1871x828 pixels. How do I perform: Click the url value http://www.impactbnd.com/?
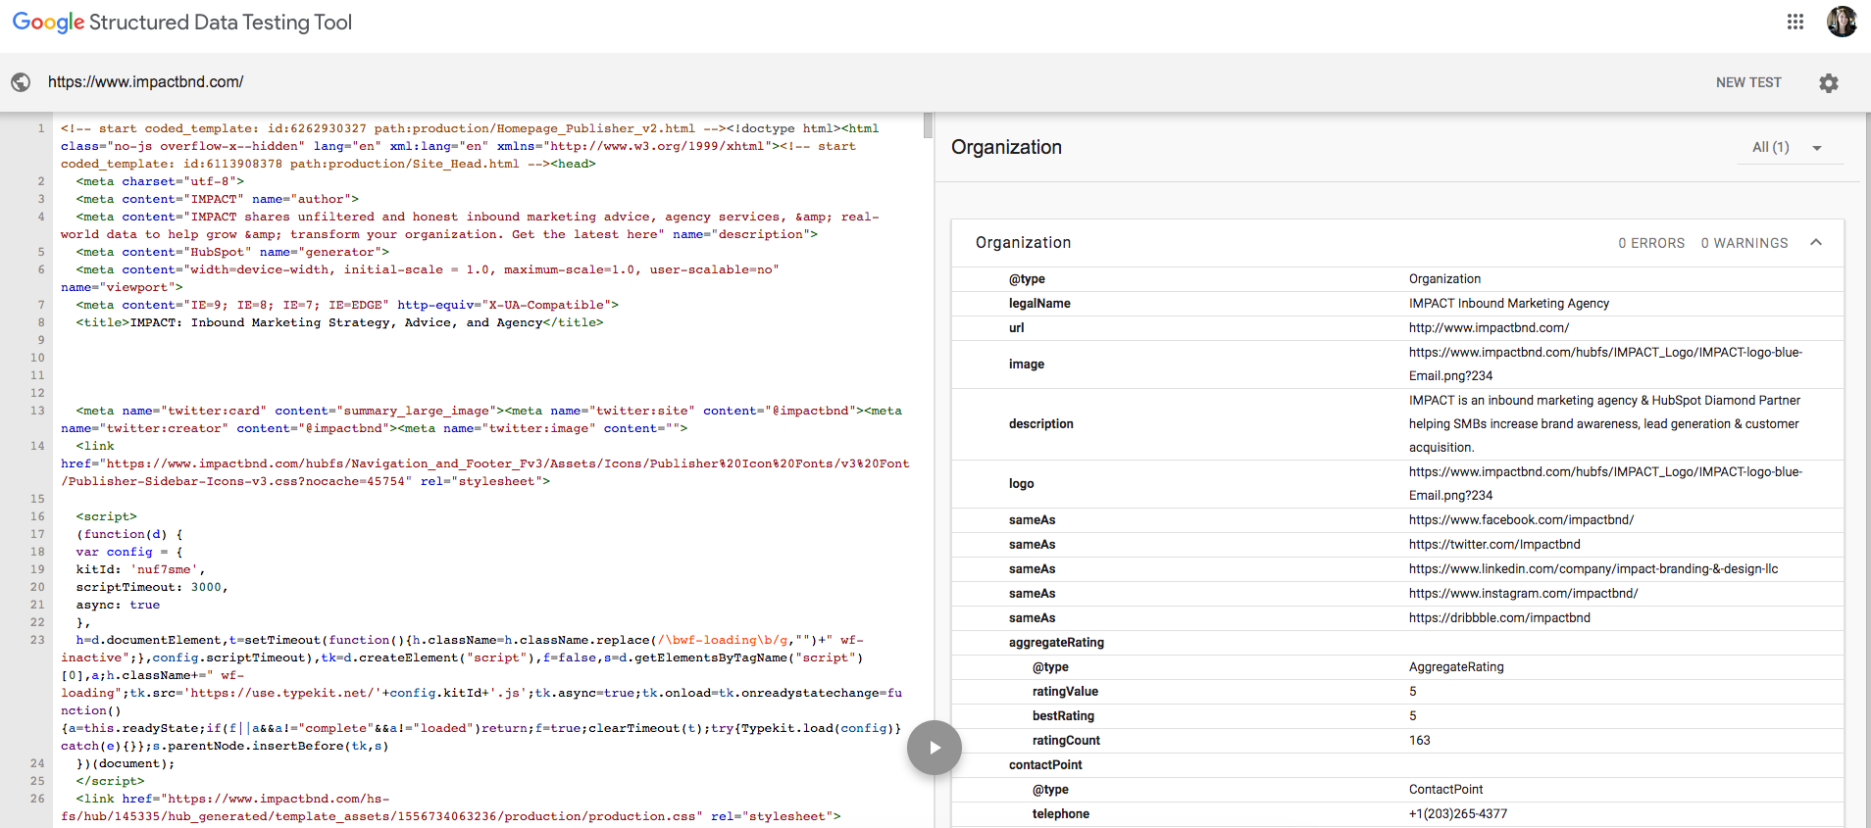coord(1489,328)
